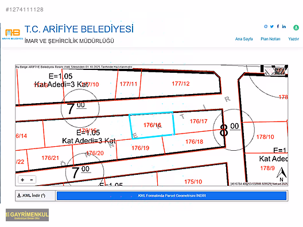Click the globe website icon
The height and width of the screenshot is (227, 303).
tap(266, 26)
